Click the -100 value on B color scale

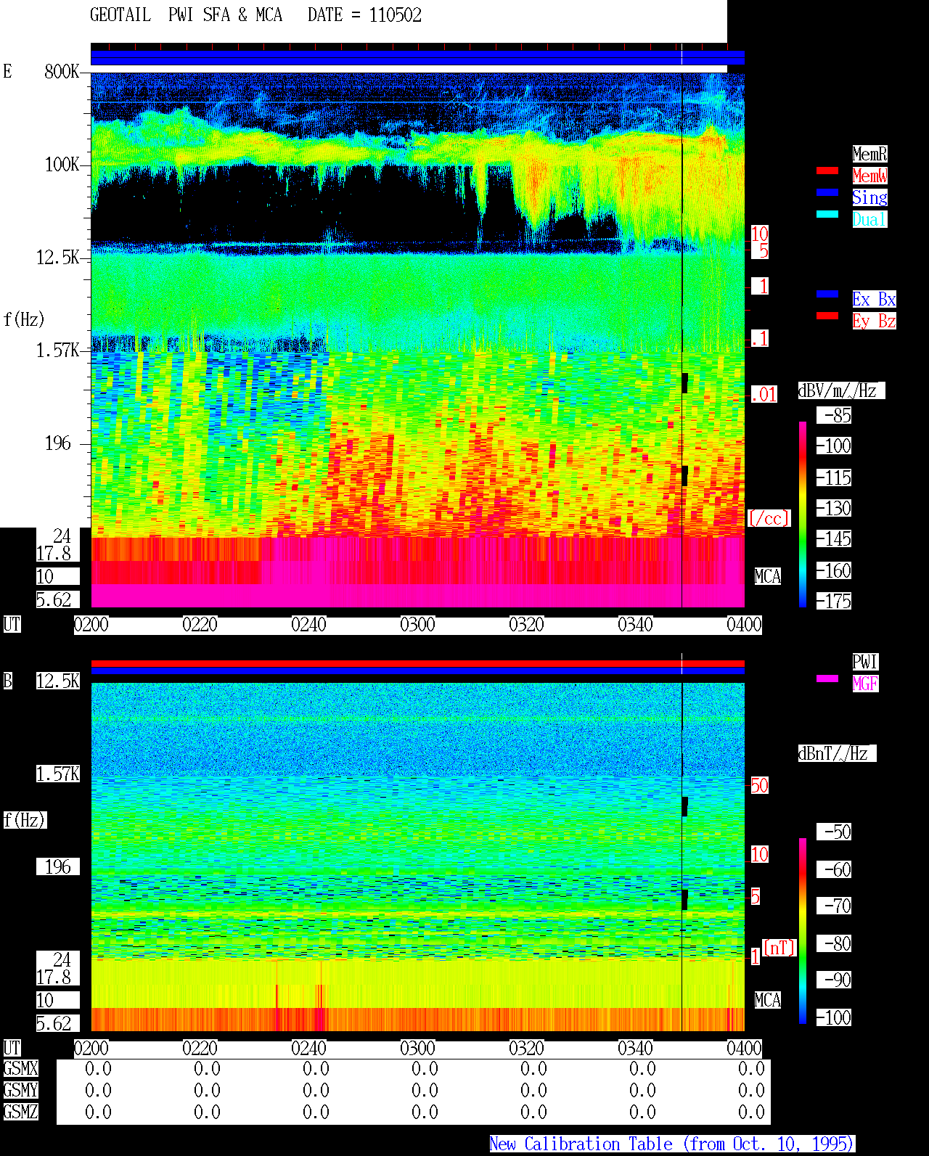tap(835, 1017)
